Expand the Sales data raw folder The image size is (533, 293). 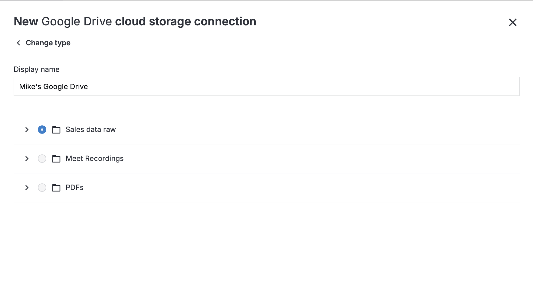pos(27,130)
